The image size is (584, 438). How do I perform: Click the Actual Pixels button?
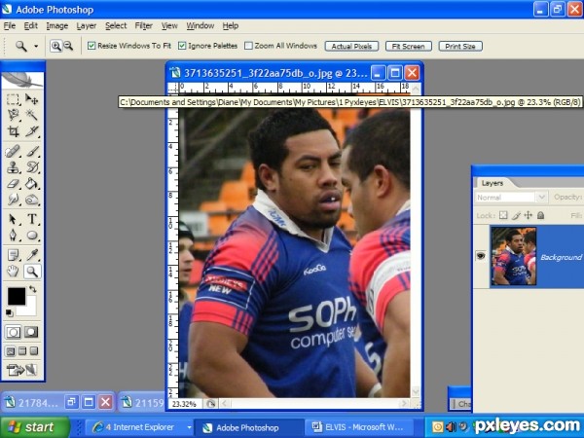(x=351, y=46)
